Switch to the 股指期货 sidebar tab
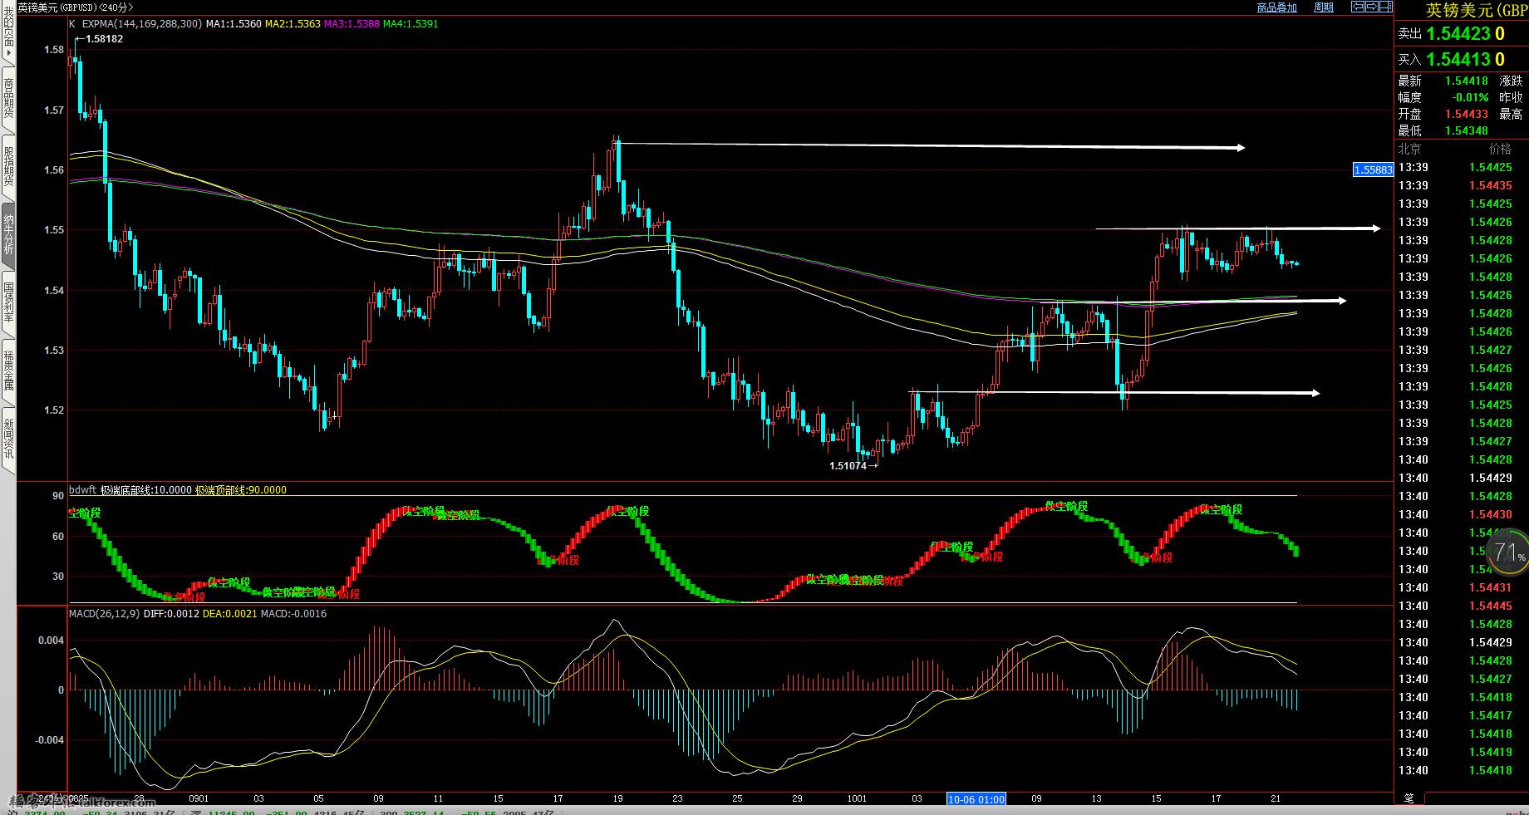This screenshot has width=1529, height=815. [x=8, y=166]
